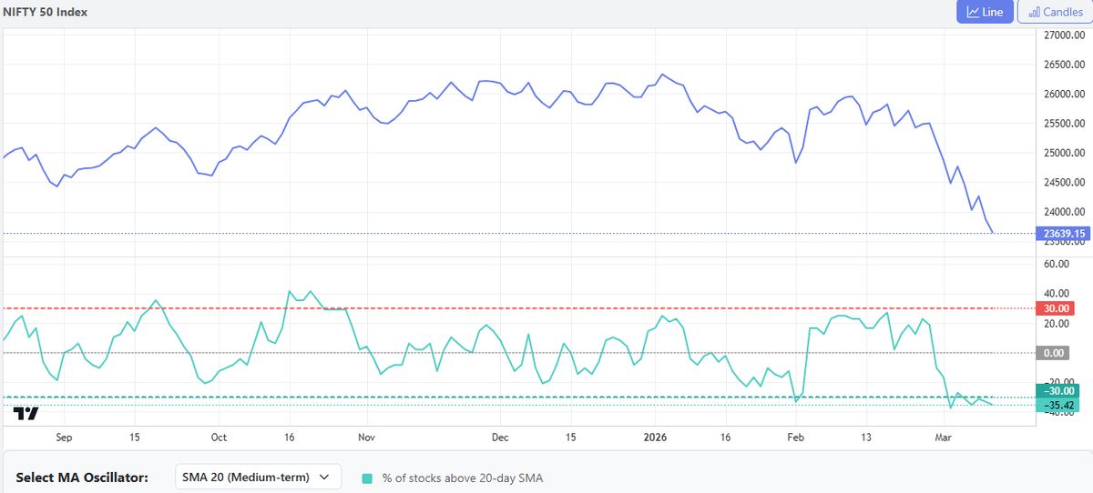Click the Mar label on time axis

(943, 438)
